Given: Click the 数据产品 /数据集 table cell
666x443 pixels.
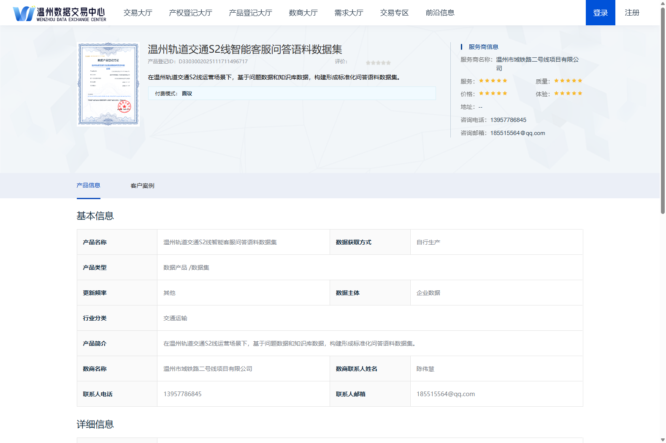Looking at the screenshot, I should coord(370,267).
